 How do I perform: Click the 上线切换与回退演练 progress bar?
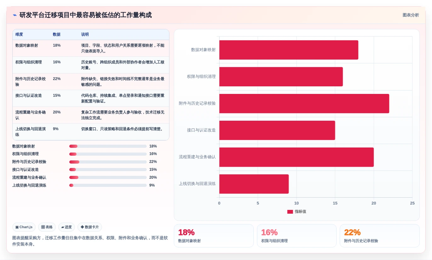click(108, 185)
